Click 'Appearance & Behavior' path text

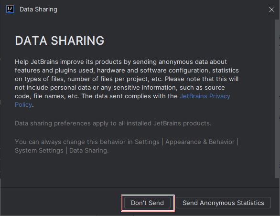tap(200, 142)
